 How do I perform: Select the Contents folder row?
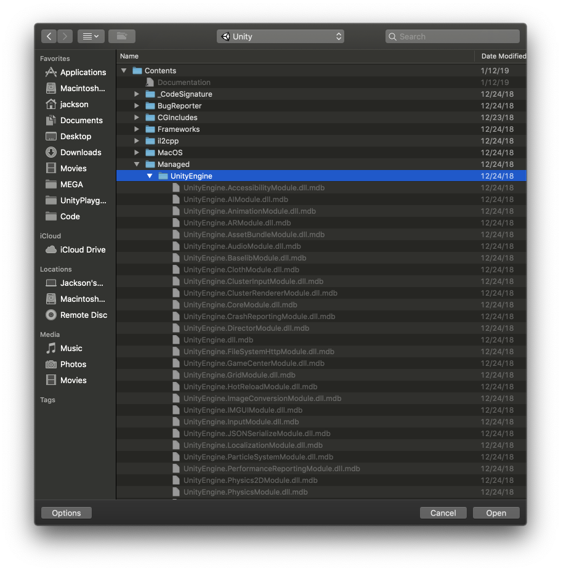click(321, 71)
